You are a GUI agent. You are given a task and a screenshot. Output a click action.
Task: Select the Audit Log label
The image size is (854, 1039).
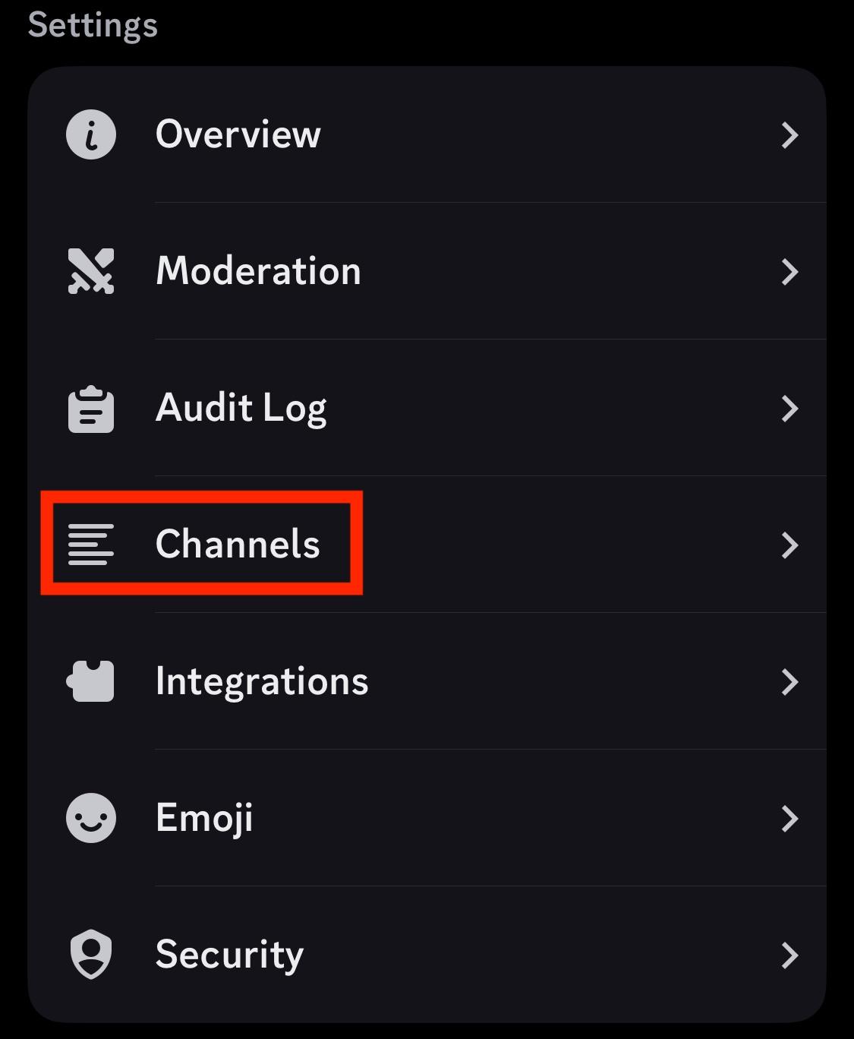click(x=241, y=409)
